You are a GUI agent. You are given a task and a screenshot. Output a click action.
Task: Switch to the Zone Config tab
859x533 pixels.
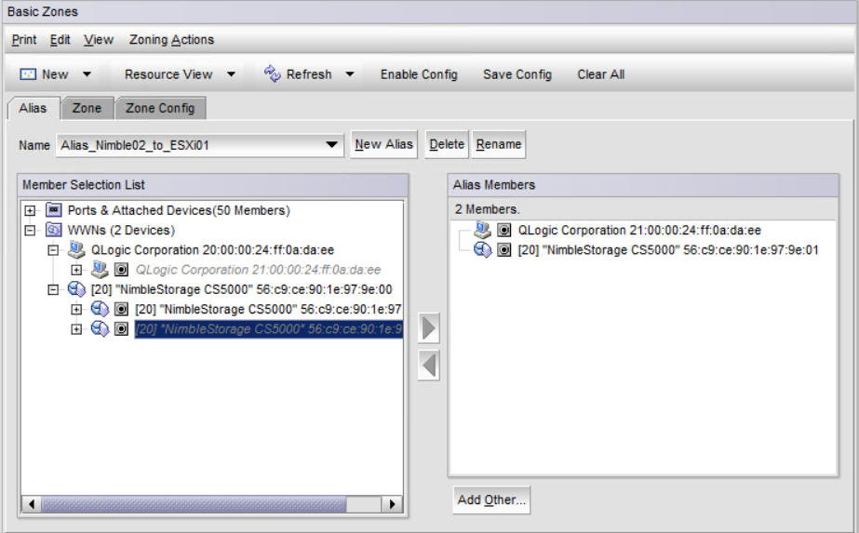point(160,108)
